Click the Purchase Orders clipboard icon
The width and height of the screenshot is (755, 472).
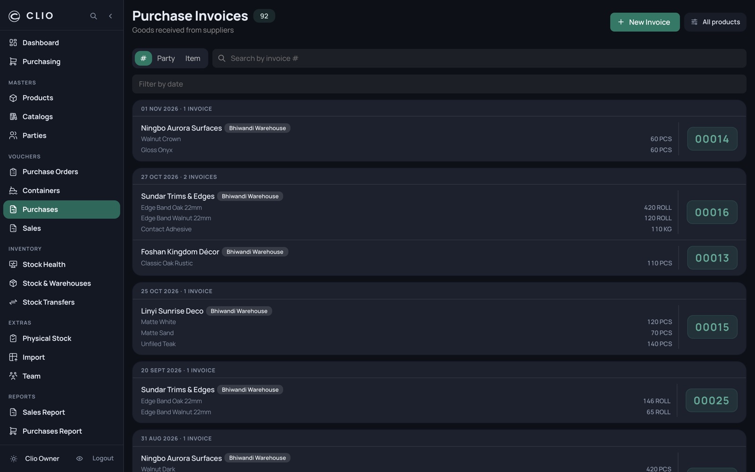13,172
